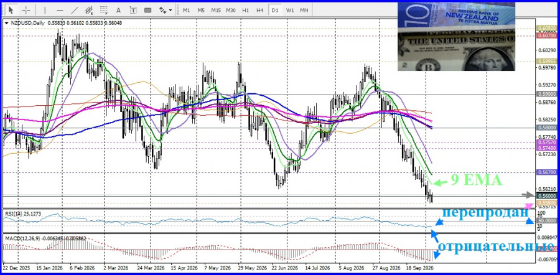Screen dimensions: 560x275
Task: Select the Rectangle shape tool
Action: [147, 10]
